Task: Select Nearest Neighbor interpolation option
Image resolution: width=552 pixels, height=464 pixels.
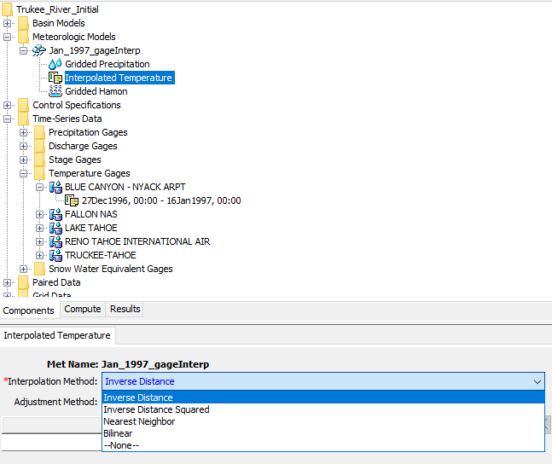Action: pos(139,421)
